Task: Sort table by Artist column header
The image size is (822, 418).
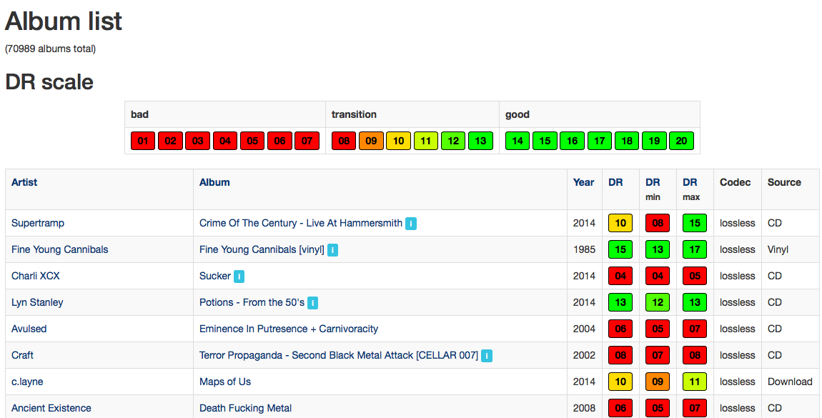Action: 24,182
